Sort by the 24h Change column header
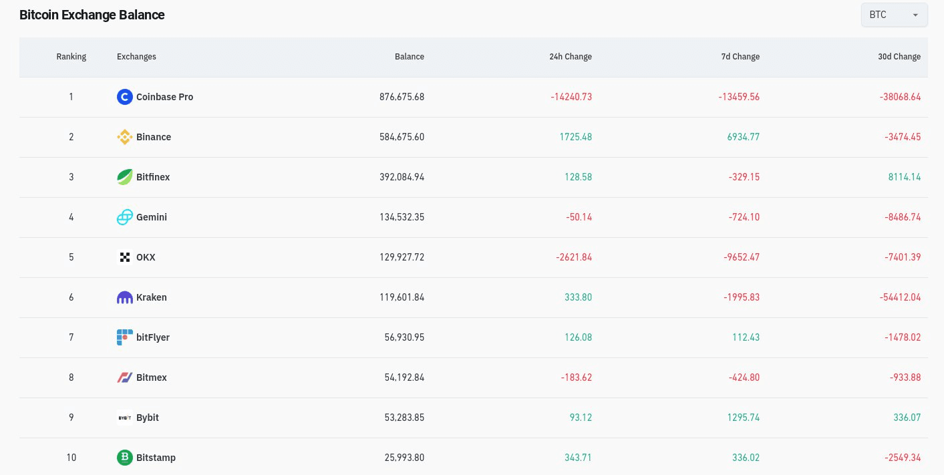The image size is (944, 475). [571, 57]
